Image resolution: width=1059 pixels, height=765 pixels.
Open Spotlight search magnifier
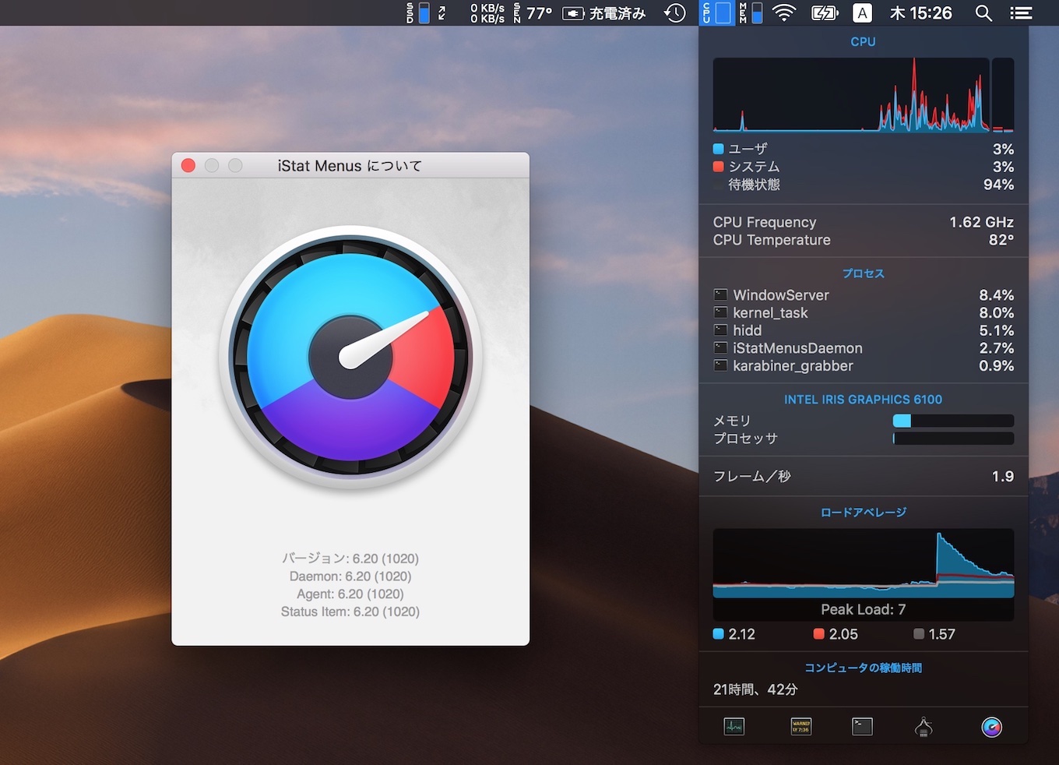tap(983, 12)
